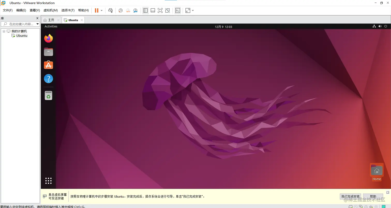Take a snapshot of the virtual machine
This screenshot has height=208, width=391.
[x=121, y=11]
